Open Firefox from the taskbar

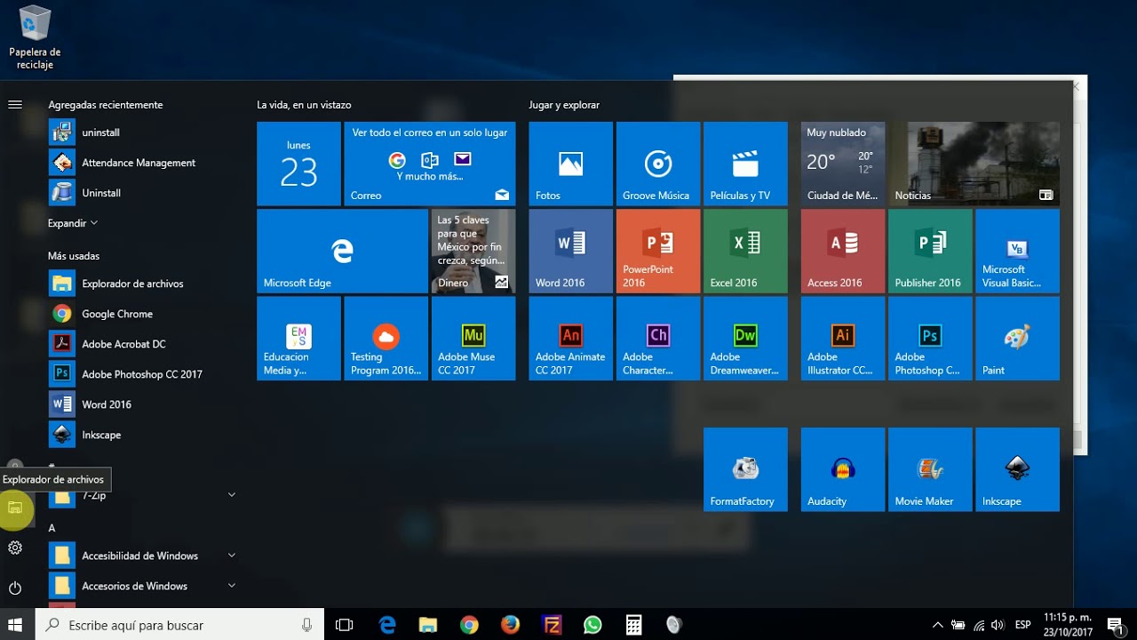click(x=510, y=625)
